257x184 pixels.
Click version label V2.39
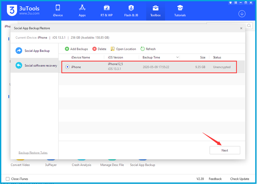(x=200, y=179)
